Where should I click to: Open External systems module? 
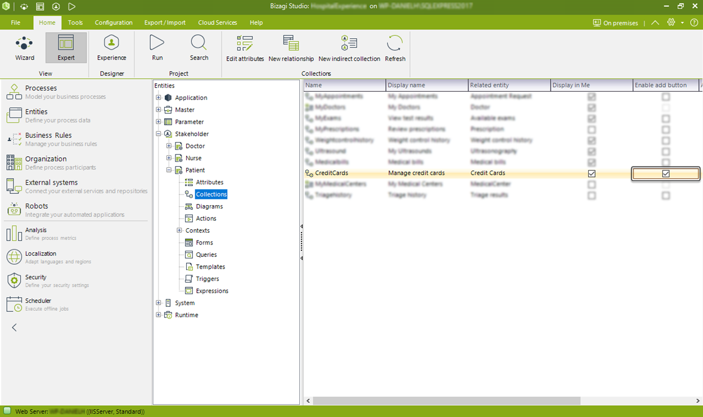coord(76,186)
